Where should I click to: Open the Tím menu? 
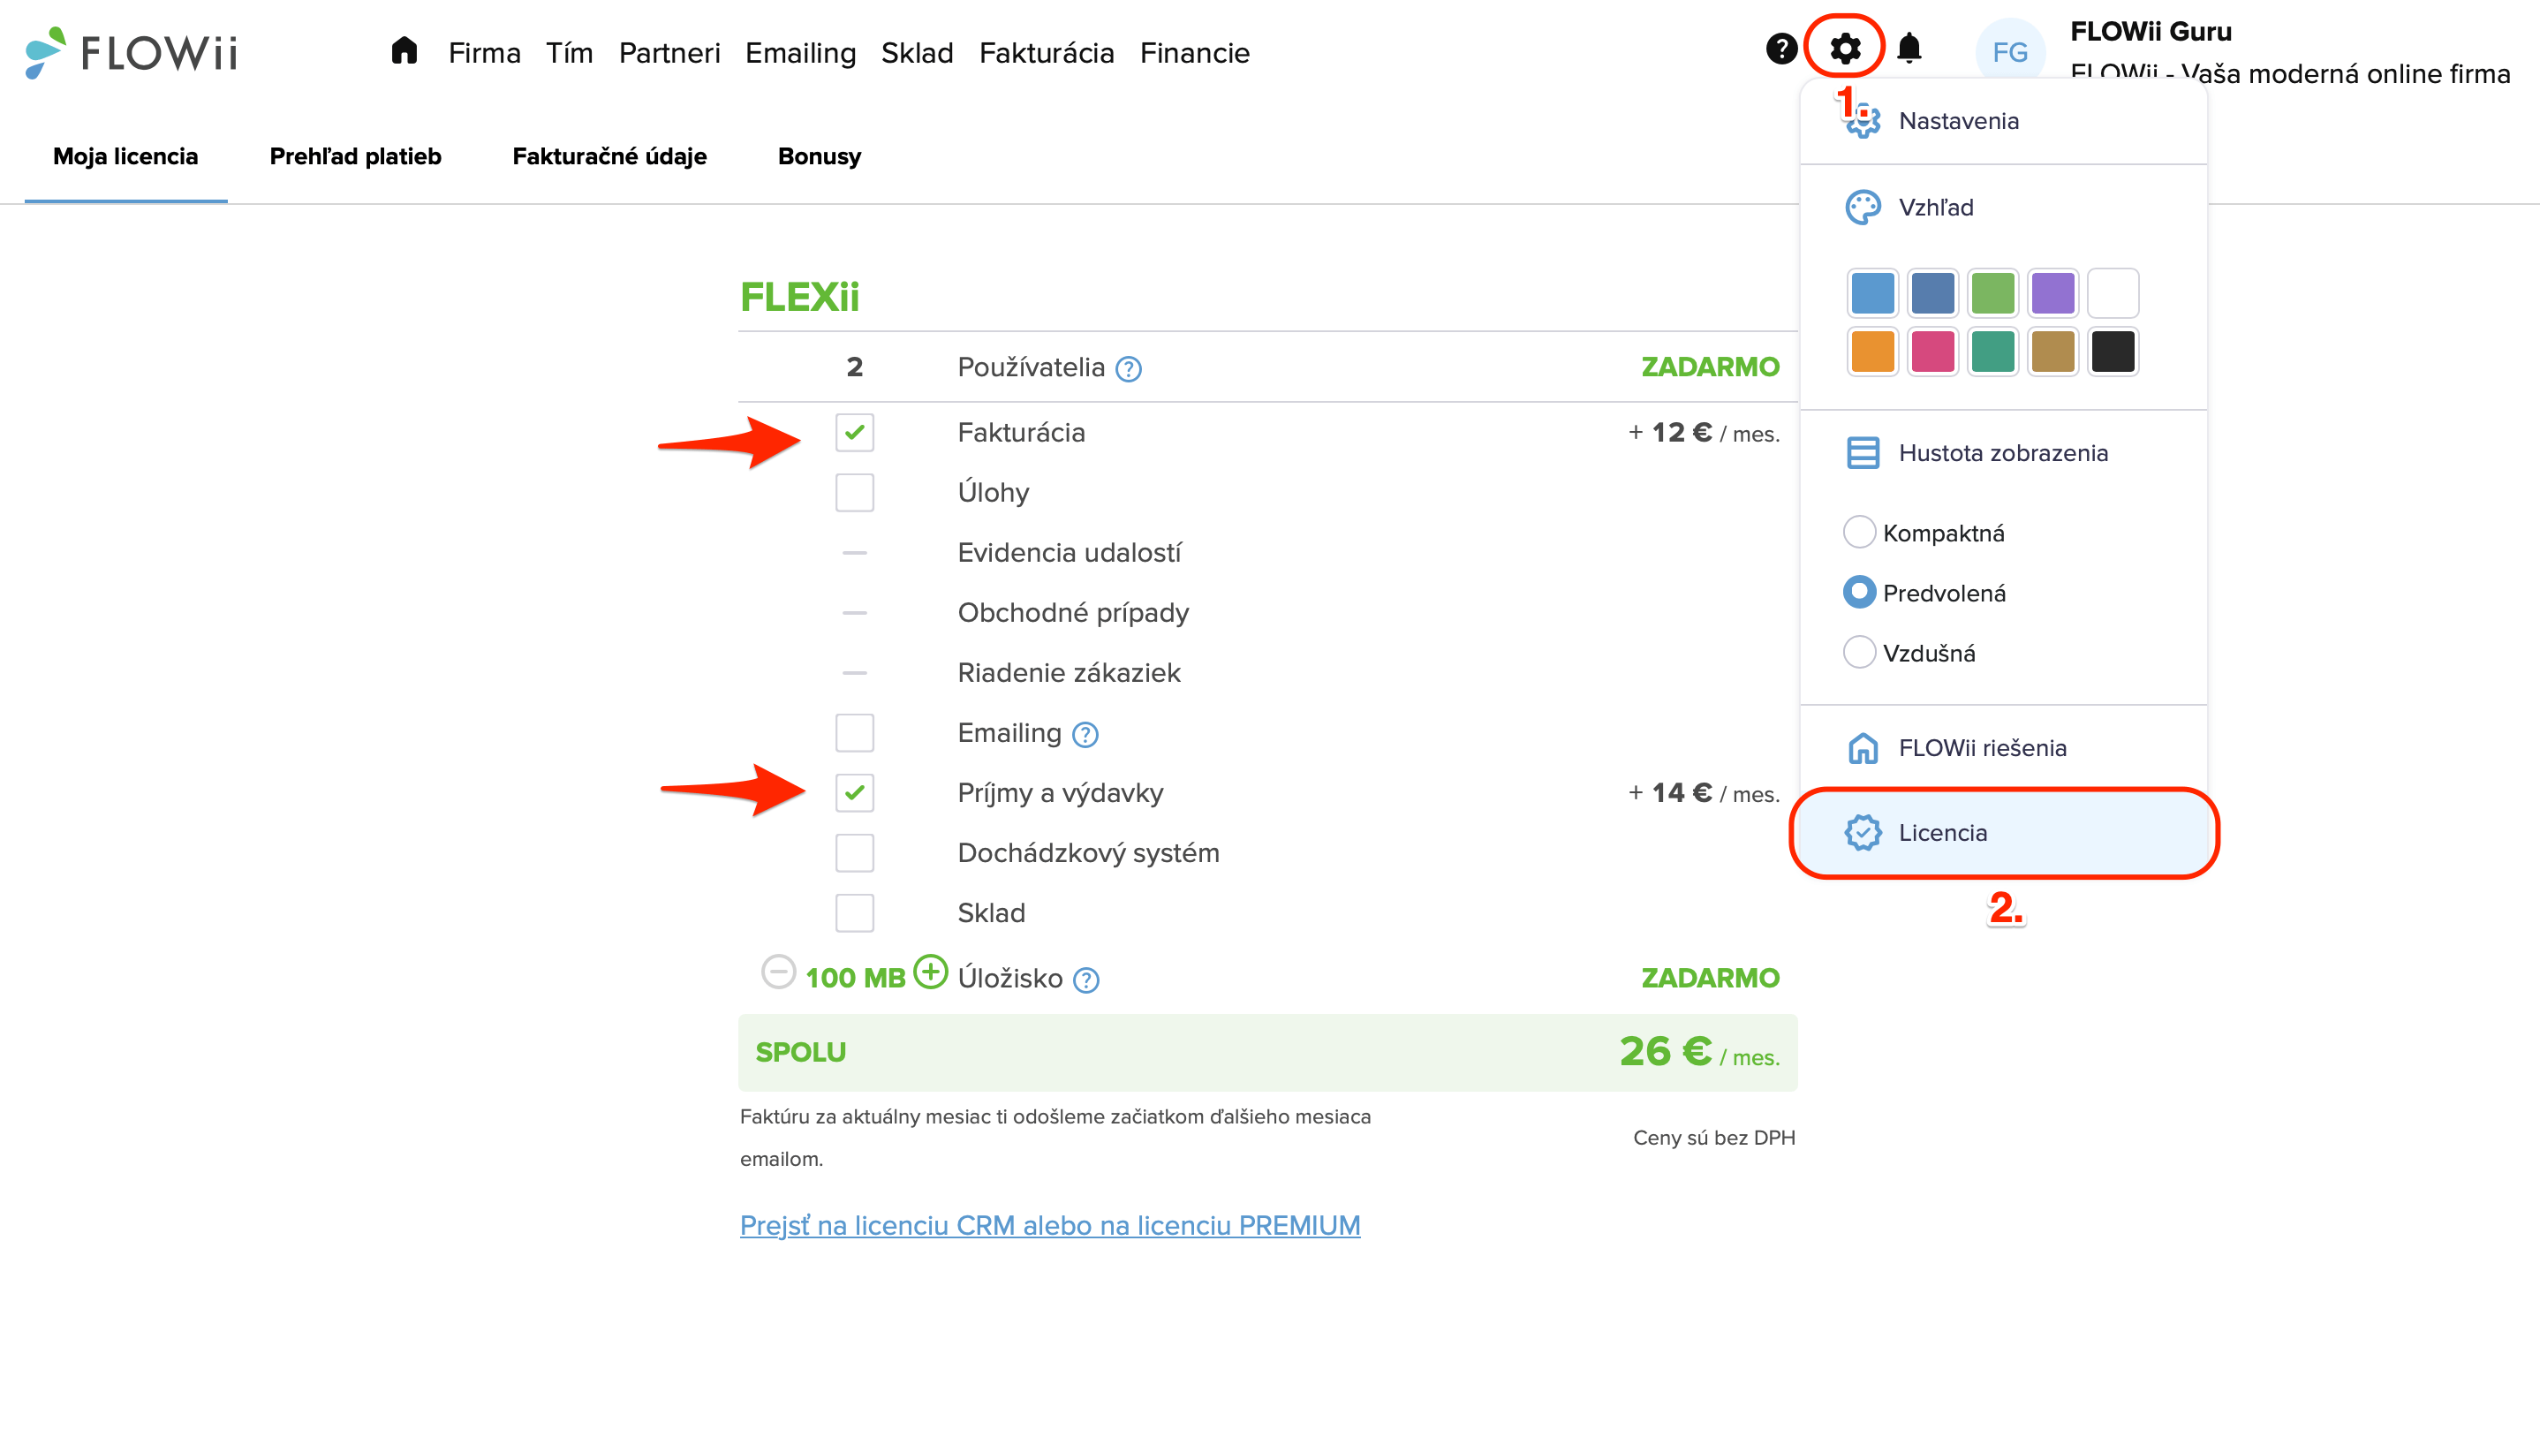coord(570,53)
